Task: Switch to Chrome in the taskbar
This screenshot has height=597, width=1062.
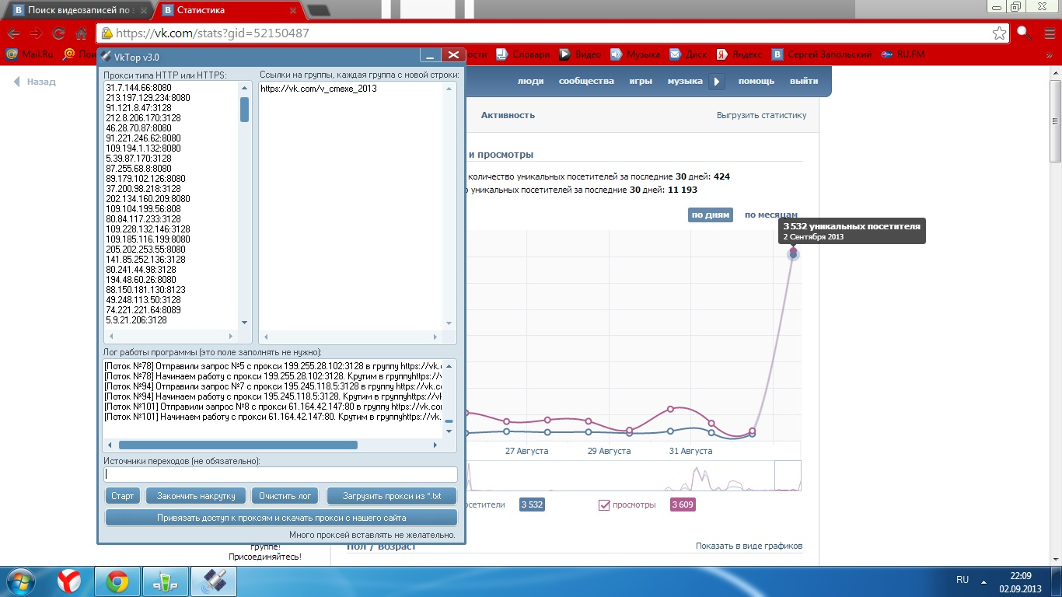Action: click(117, 581)
